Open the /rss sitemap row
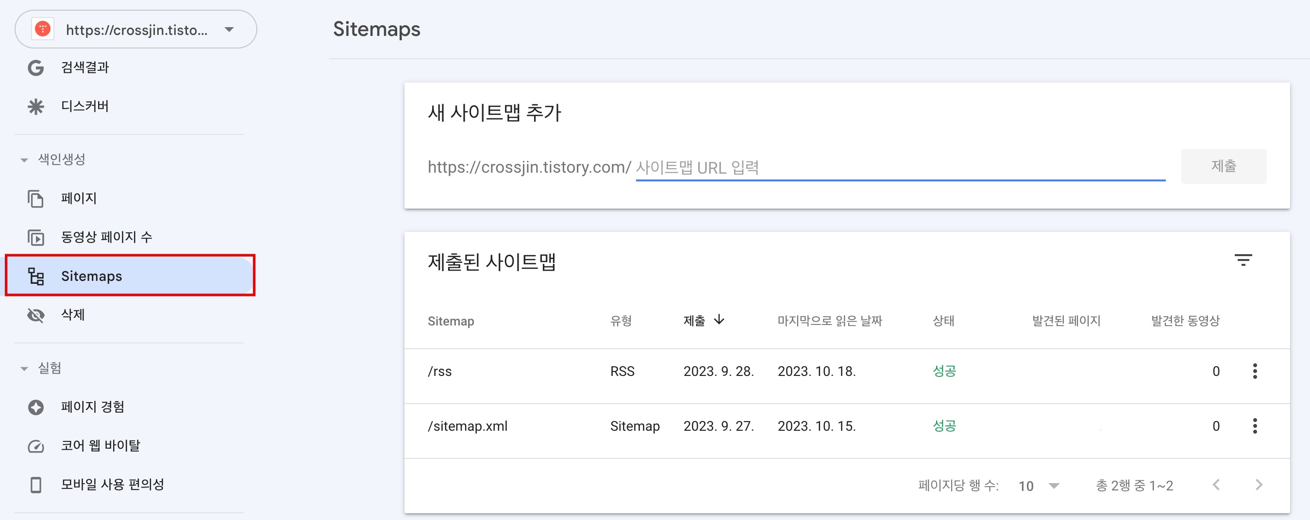This screenshot has width=1310, height=520. click(847, 376)
